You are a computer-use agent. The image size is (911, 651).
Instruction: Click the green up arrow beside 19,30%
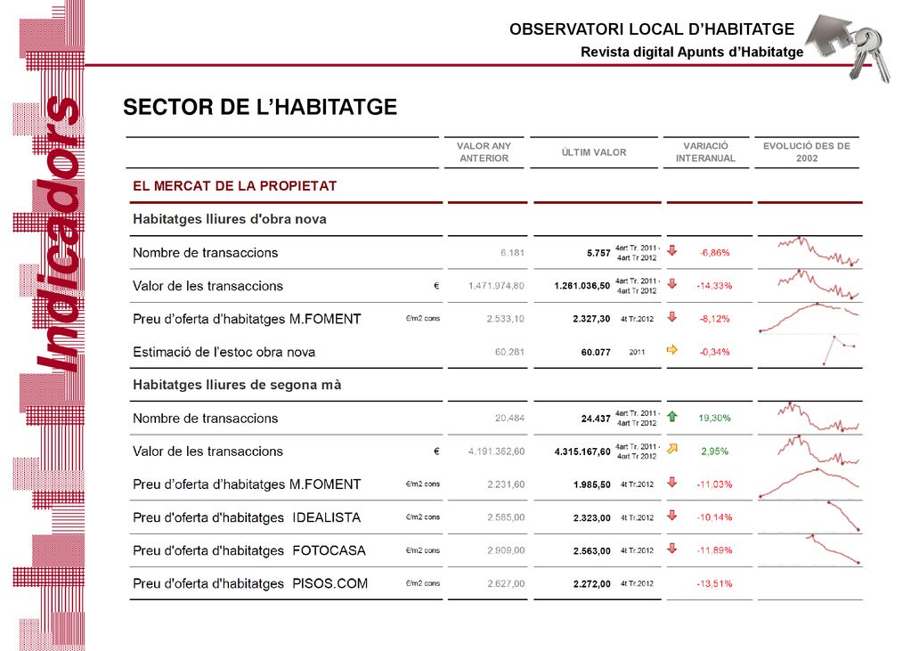click(672, 416)
